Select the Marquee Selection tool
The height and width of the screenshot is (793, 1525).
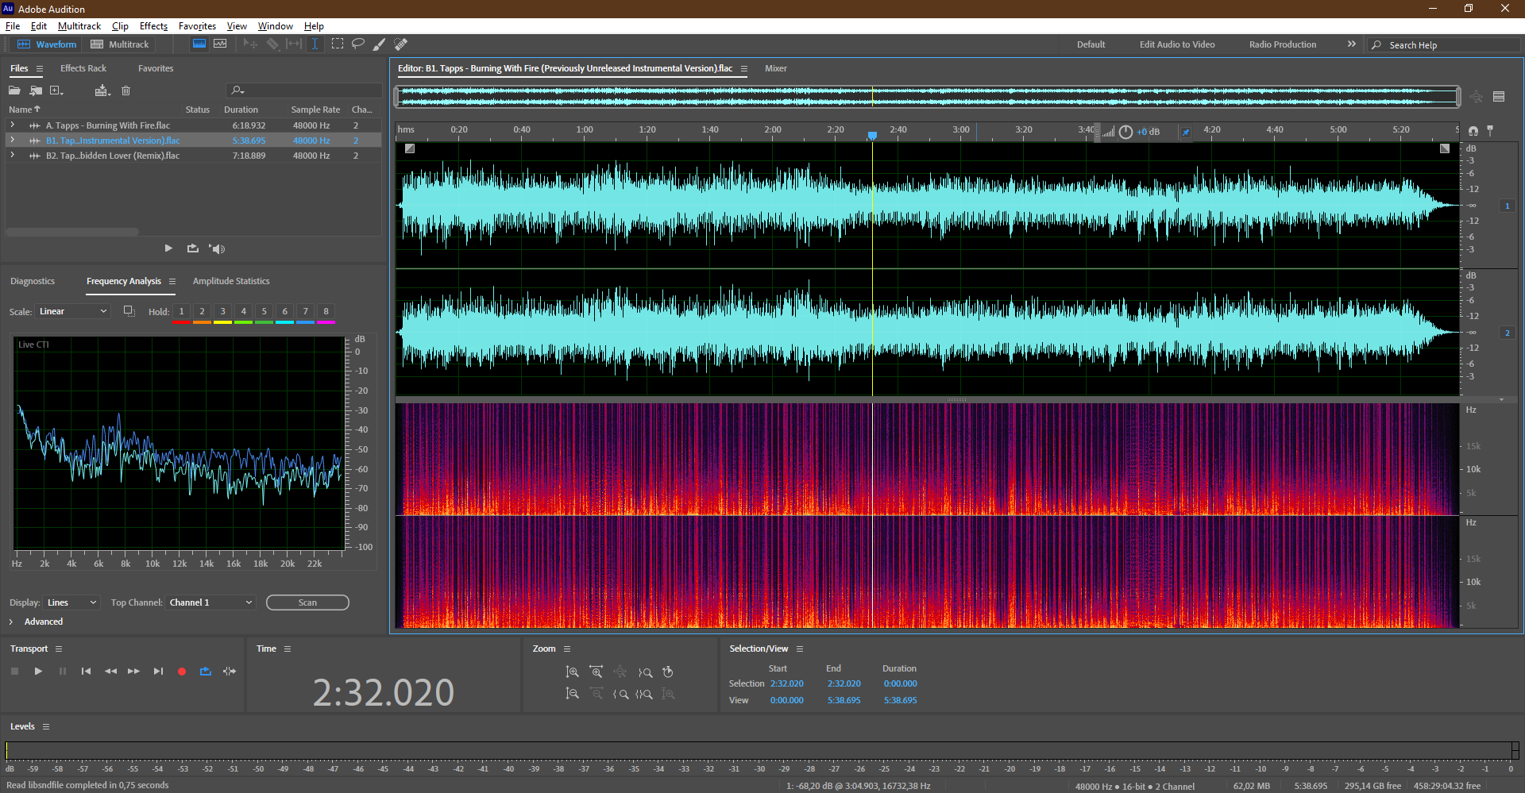(x=338, y=44)
